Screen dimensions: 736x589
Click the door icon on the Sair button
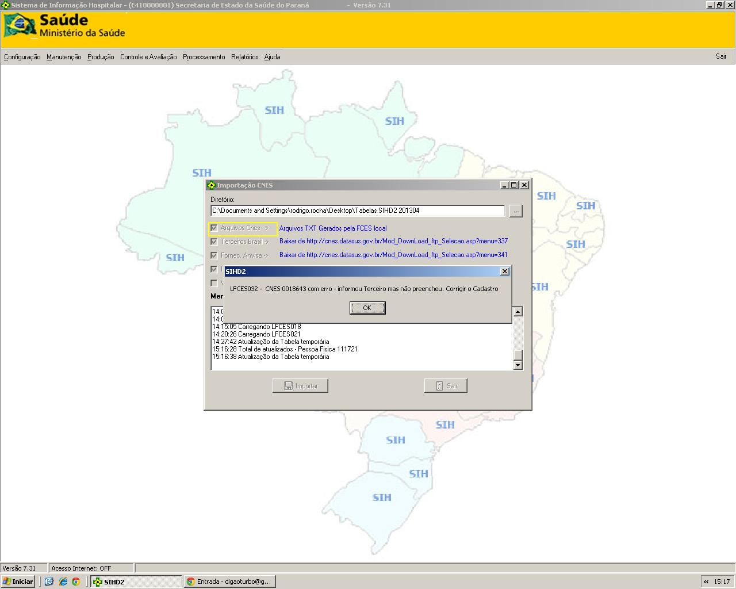(x=438, y=385)
